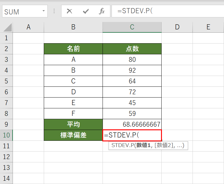Select row 11 header
The height and width of the screenshot is (184, 224).
[x=6, y=146]
